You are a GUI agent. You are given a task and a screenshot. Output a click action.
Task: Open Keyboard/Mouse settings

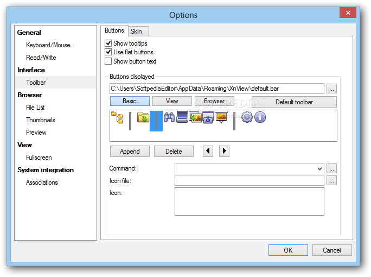48,45
